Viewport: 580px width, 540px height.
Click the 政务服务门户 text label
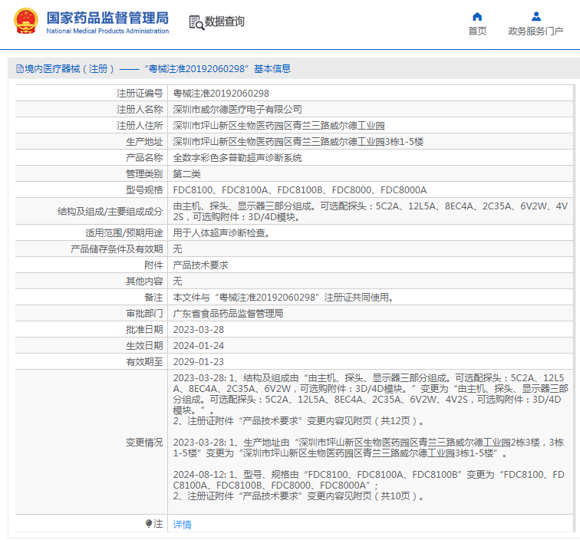[x=536, y=31]
